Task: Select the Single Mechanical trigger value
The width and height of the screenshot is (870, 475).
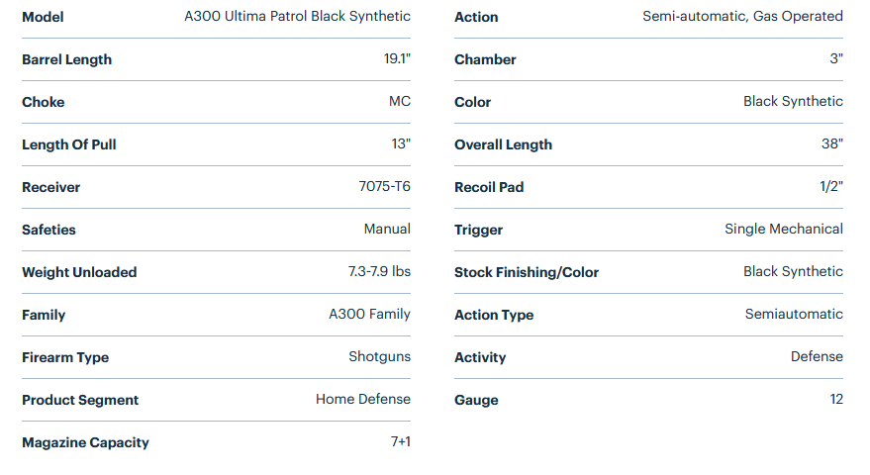Action: [x=783, y=230]
